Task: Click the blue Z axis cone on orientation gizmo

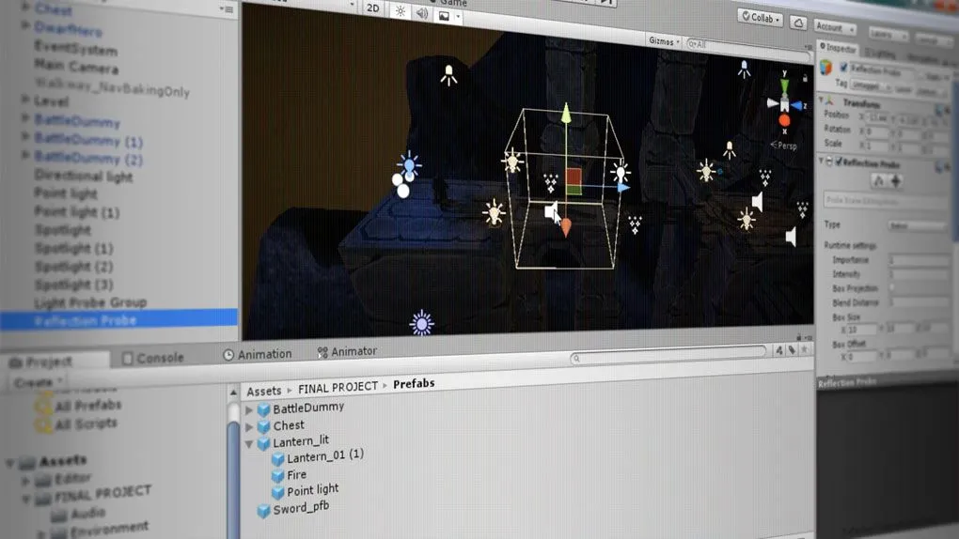Action: point(796,106)
